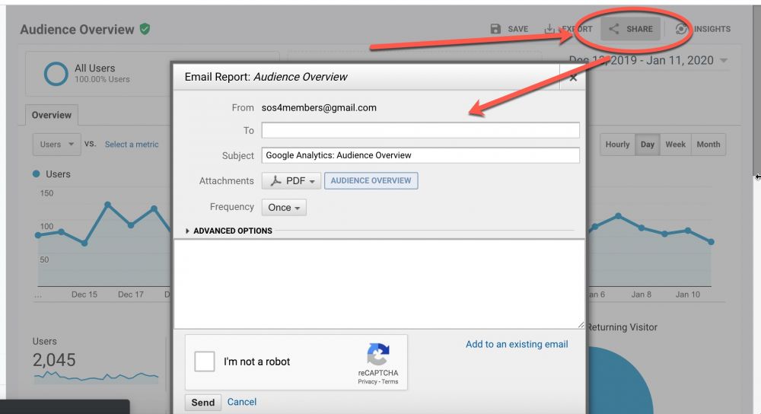Click the Subject text field
Screen dimensions: 761x414
(420, 155)
